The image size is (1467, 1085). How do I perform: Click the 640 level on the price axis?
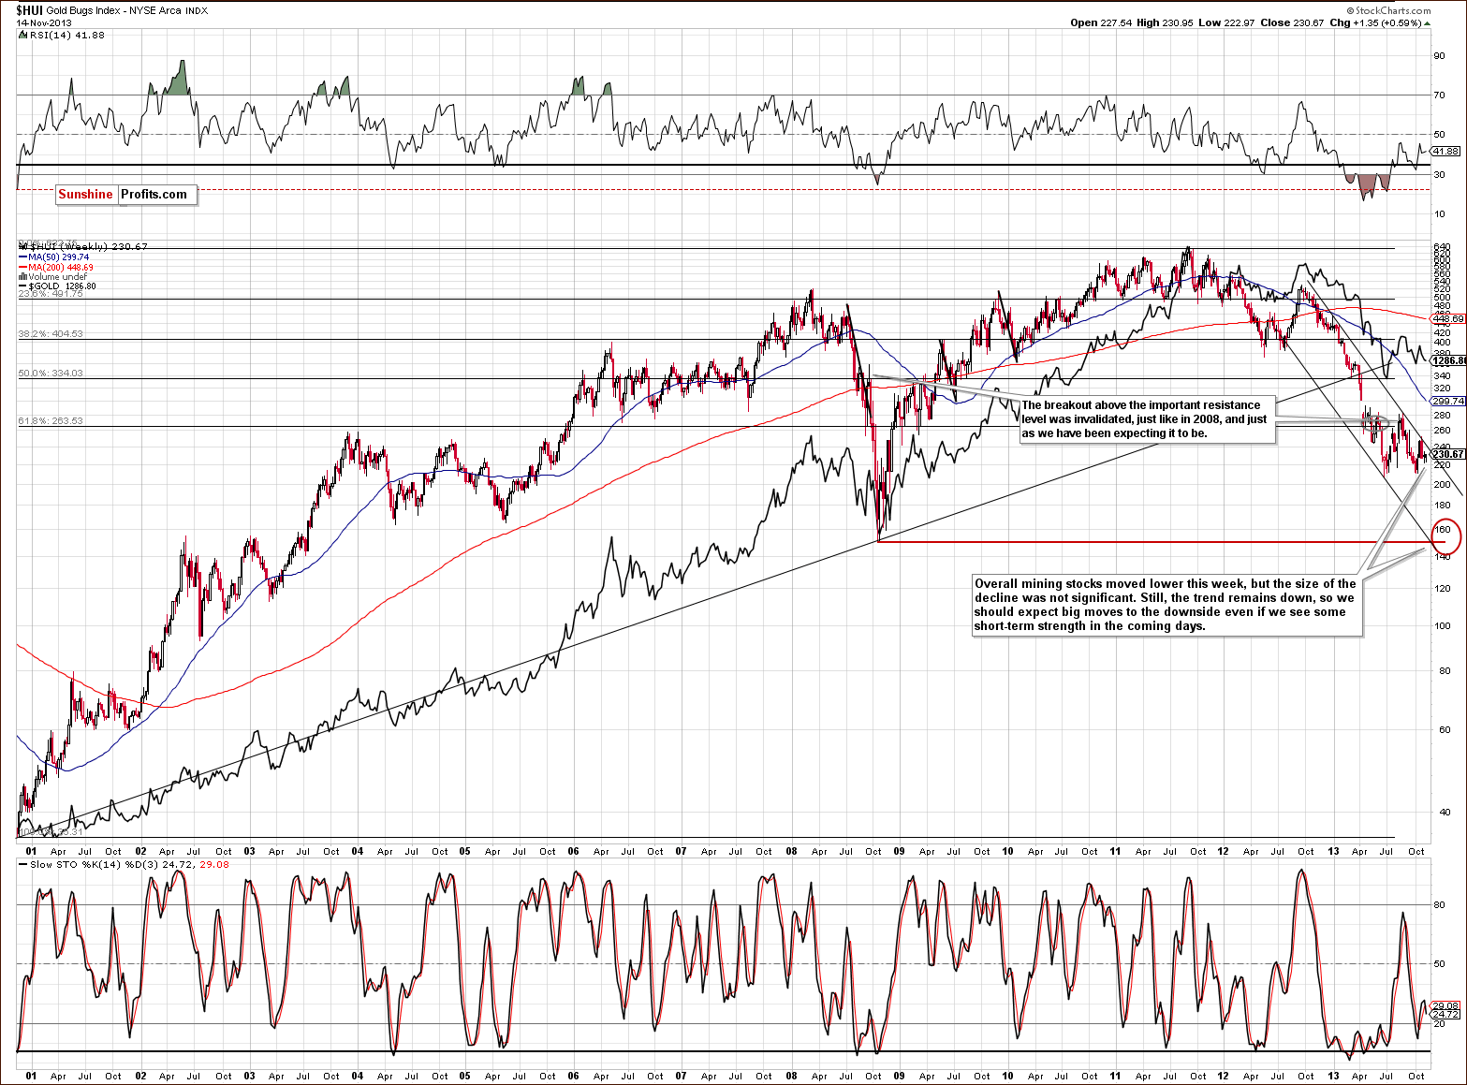pos(1442,248)
